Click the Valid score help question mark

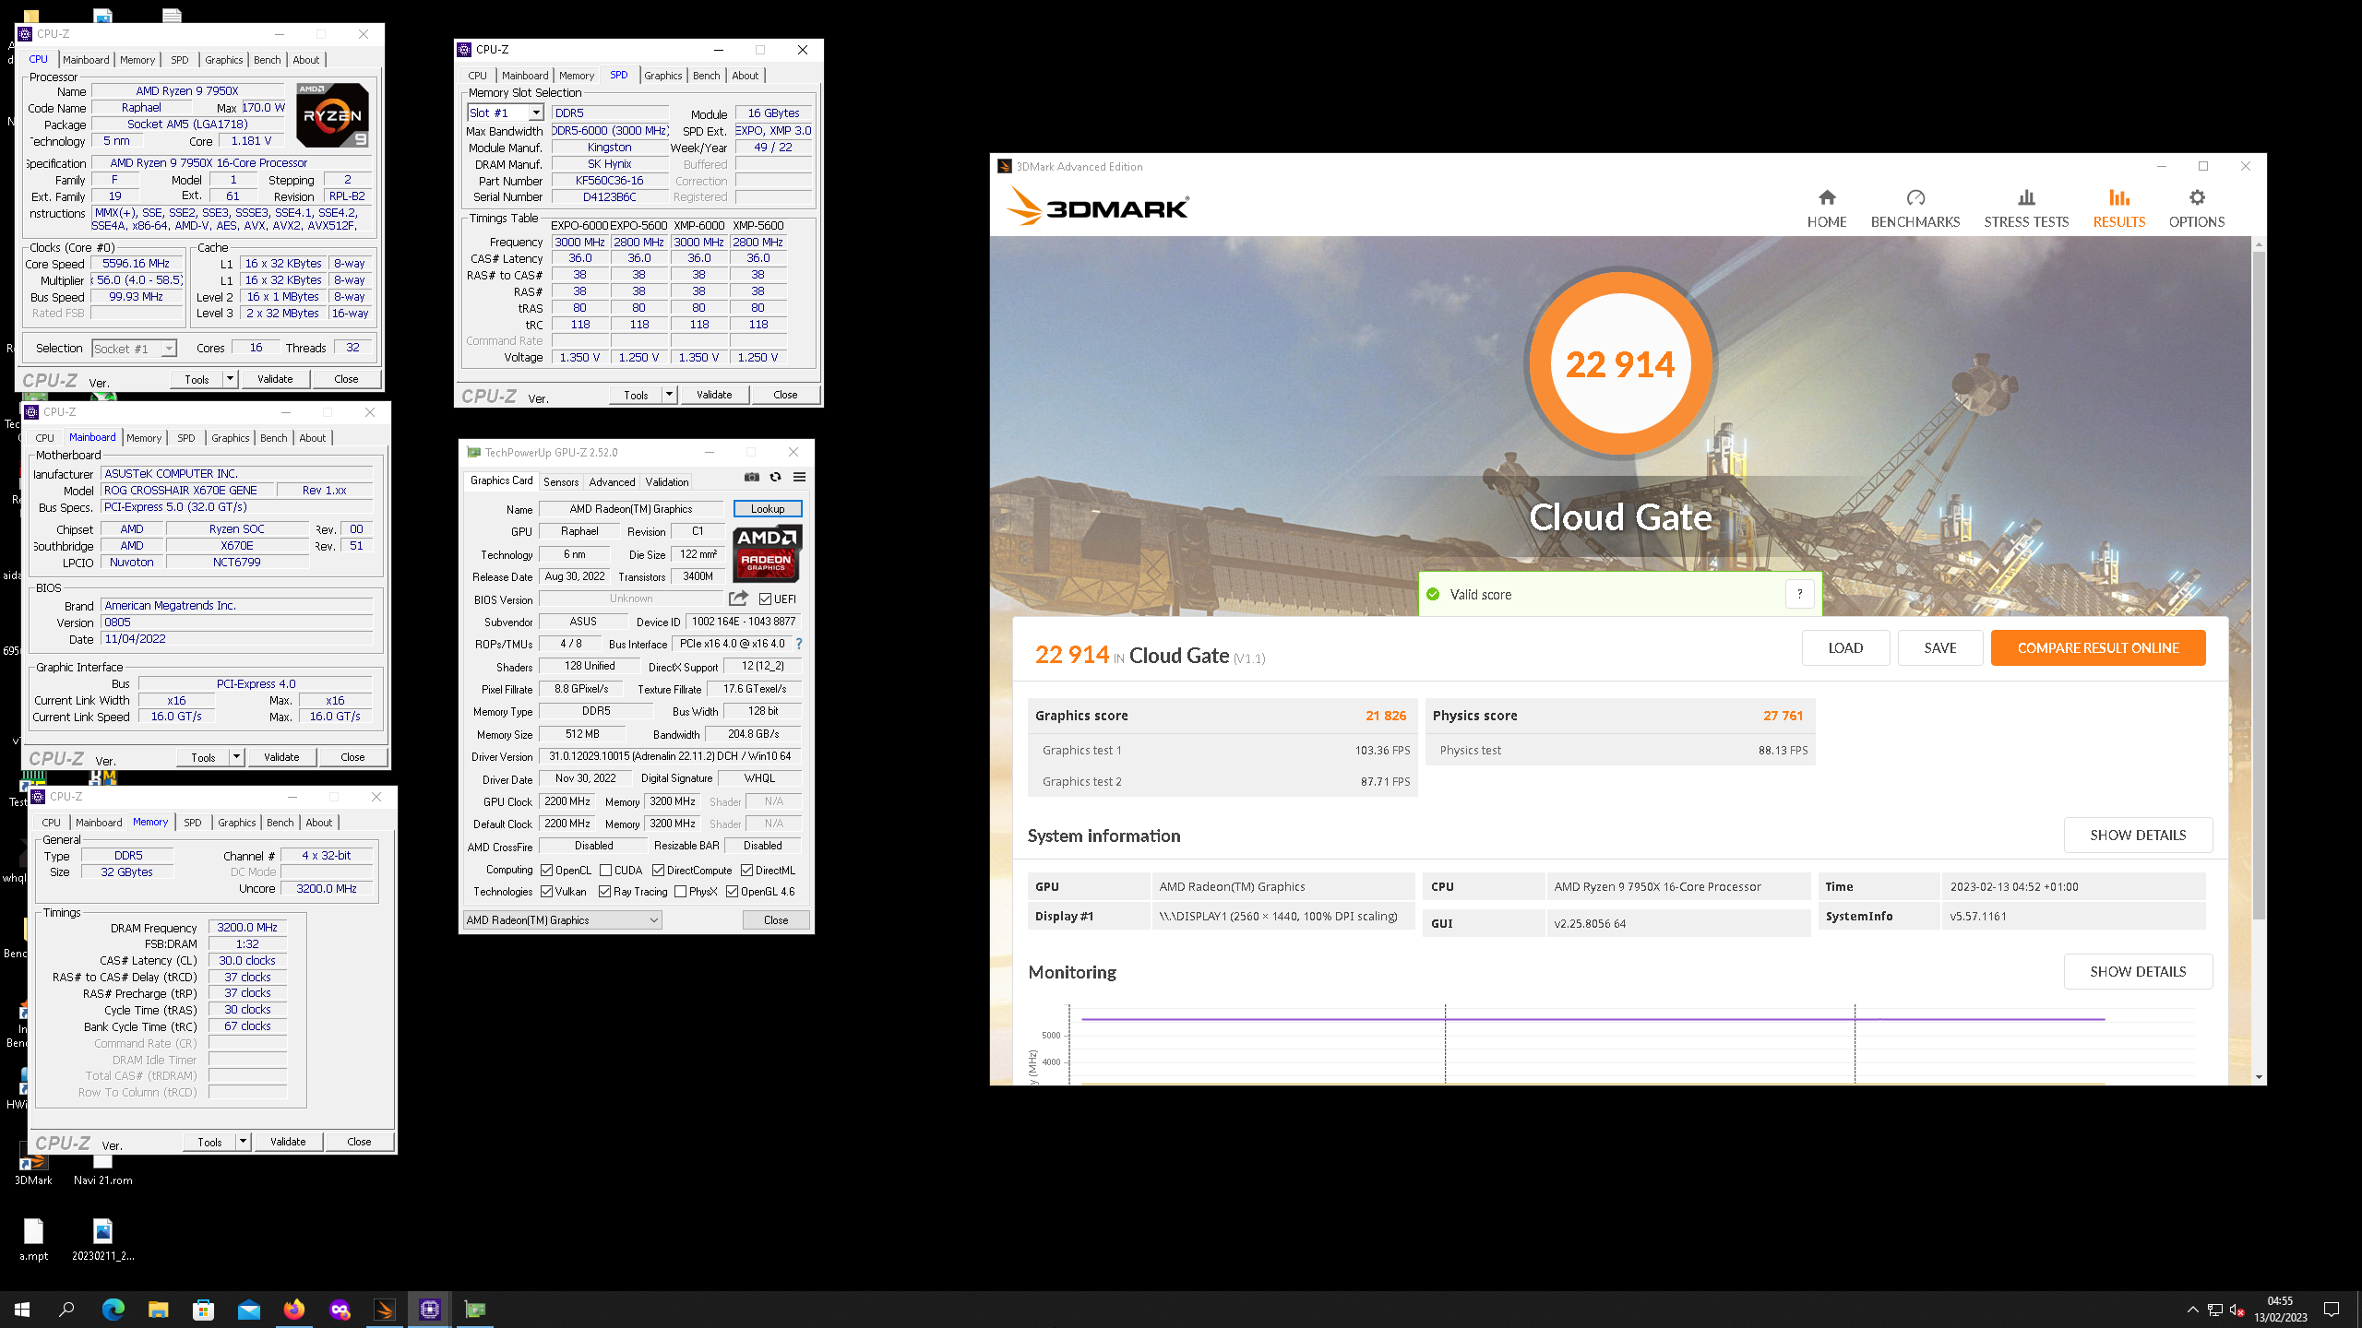(x=1799, y=594)
